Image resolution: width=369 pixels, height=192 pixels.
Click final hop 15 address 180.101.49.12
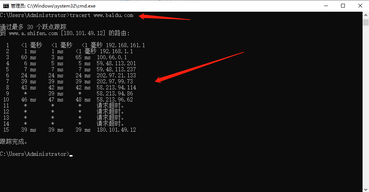coord(116,130)
